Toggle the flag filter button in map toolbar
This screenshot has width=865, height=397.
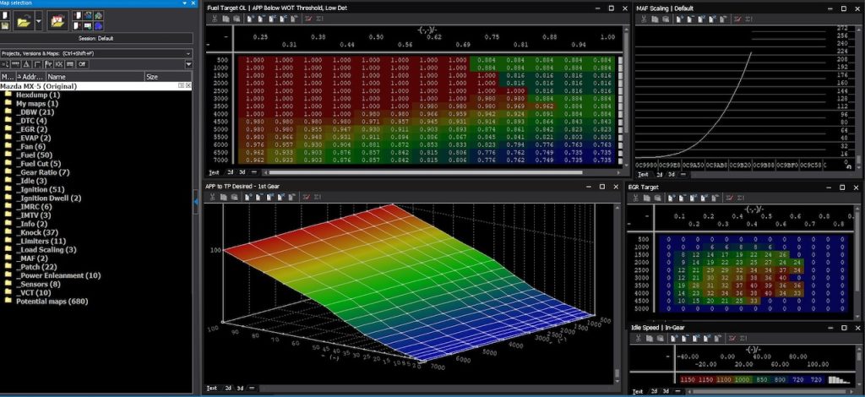49,64
